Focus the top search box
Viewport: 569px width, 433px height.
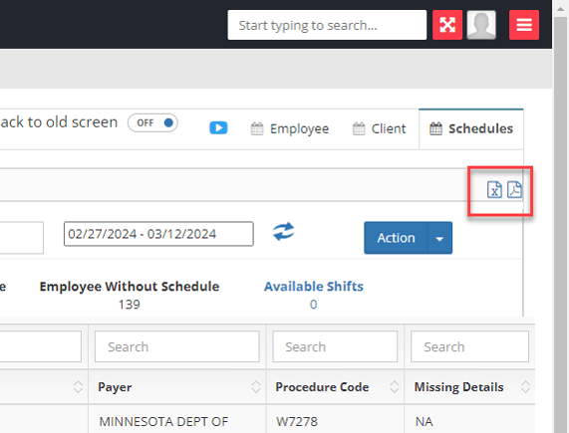click(327, 25)
